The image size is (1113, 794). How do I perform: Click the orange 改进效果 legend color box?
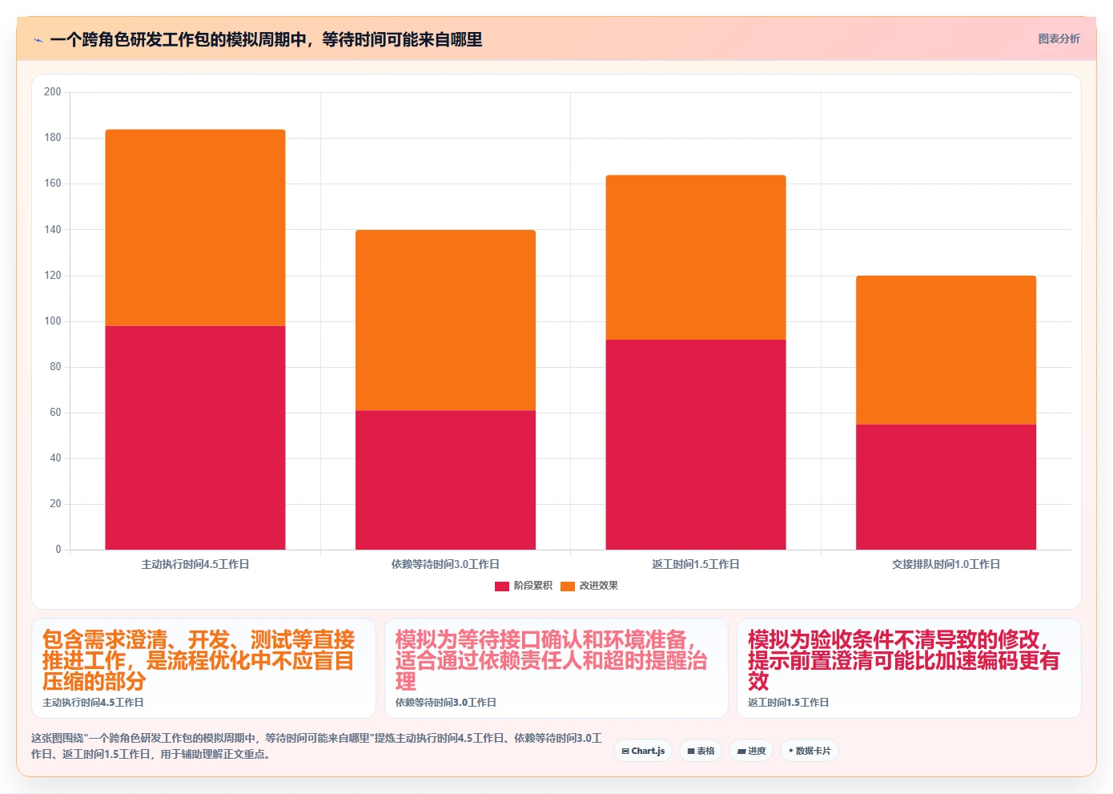568,586
